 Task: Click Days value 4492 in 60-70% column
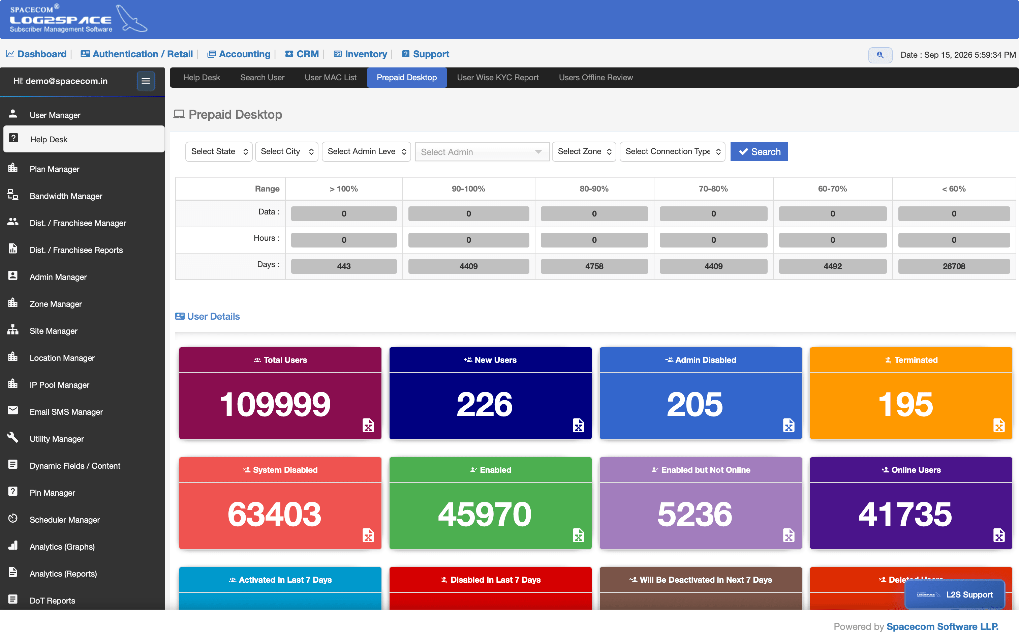point(832,266)
